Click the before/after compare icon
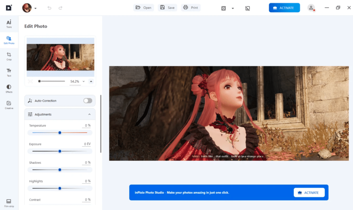 pyautogui.click(x=223, y=8)
